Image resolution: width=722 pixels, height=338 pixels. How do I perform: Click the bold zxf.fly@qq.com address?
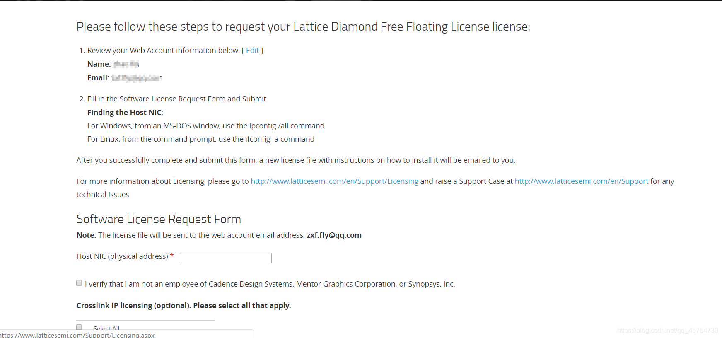coord(334,235)
